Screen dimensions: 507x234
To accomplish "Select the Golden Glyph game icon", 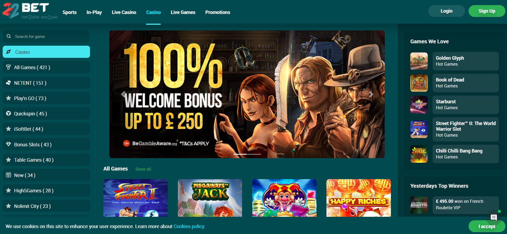I will [x=419, y=61].
